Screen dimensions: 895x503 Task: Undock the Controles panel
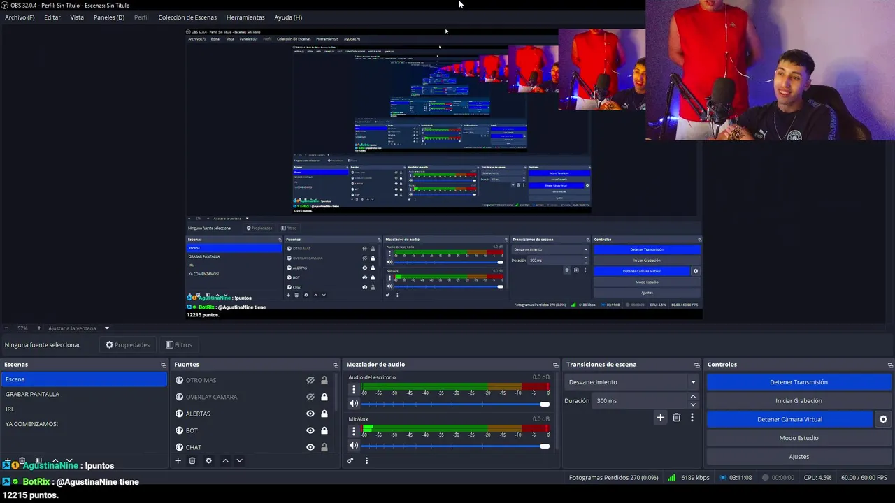890,365
